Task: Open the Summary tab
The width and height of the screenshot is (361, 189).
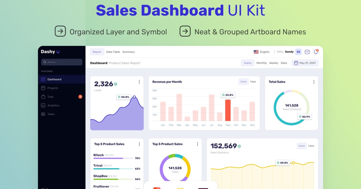Action: (128, 52)
